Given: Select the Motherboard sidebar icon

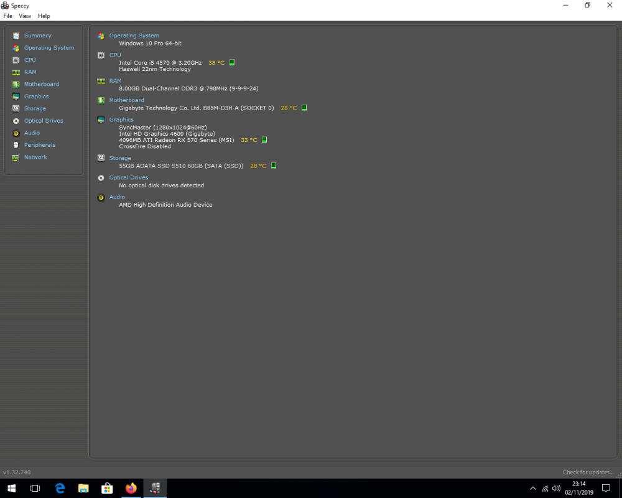Looking at the screenshot, I should (x=16, y=84).
